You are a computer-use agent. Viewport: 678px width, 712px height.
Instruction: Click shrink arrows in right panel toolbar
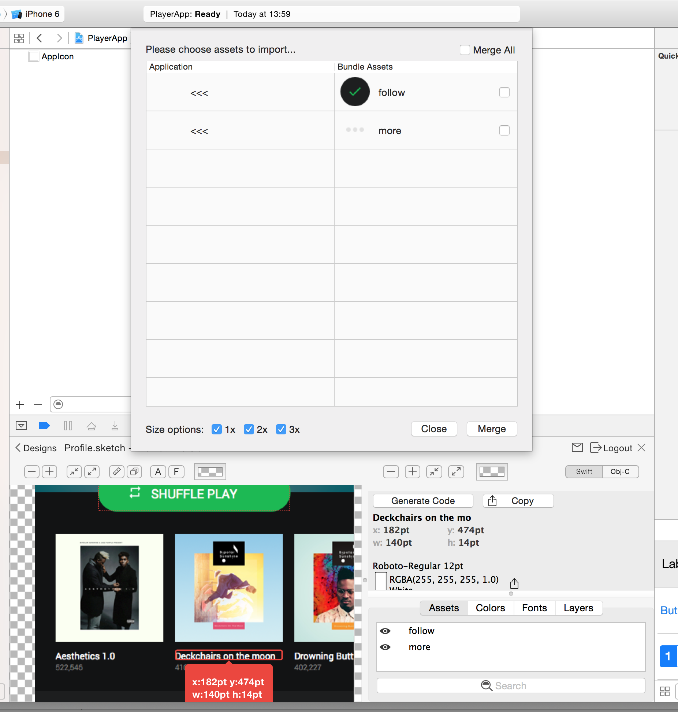(x=434, y=472)
